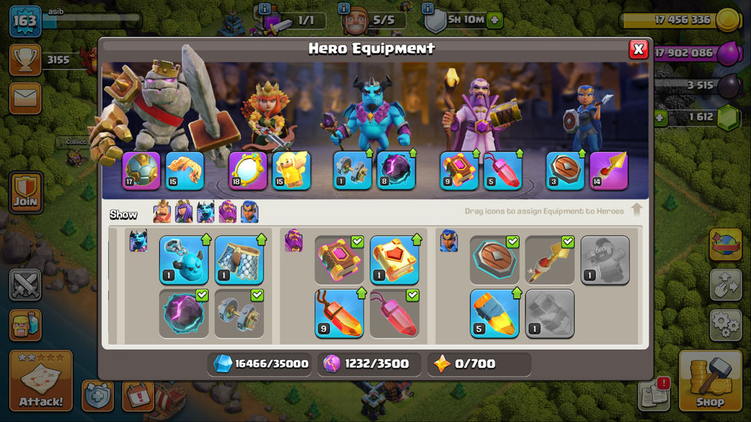
Task: Filter equipment by Barbarian King
Action: pyautogui.click(x=162, y=212)
